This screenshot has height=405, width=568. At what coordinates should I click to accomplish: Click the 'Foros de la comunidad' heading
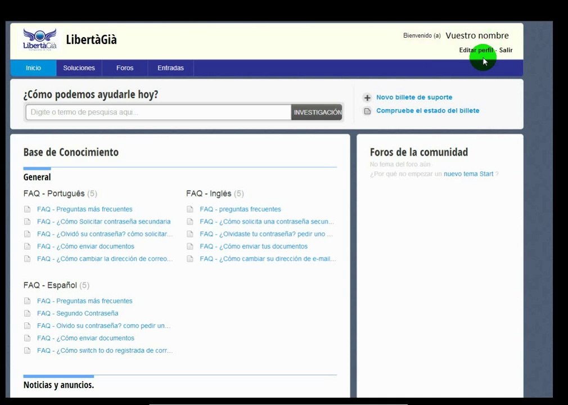click(x=419, y=152)
